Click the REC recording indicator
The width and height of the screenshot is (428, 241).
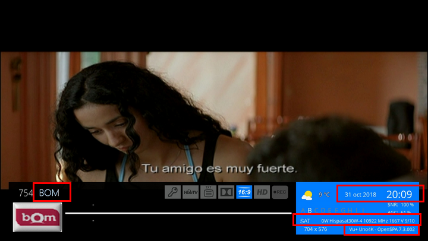point(280,192)
